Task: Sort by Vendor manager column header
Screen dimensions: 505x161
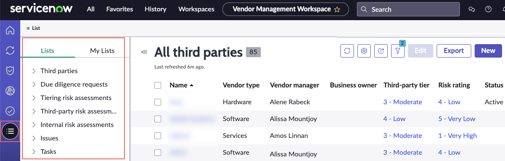Action: tap(294, 85)
